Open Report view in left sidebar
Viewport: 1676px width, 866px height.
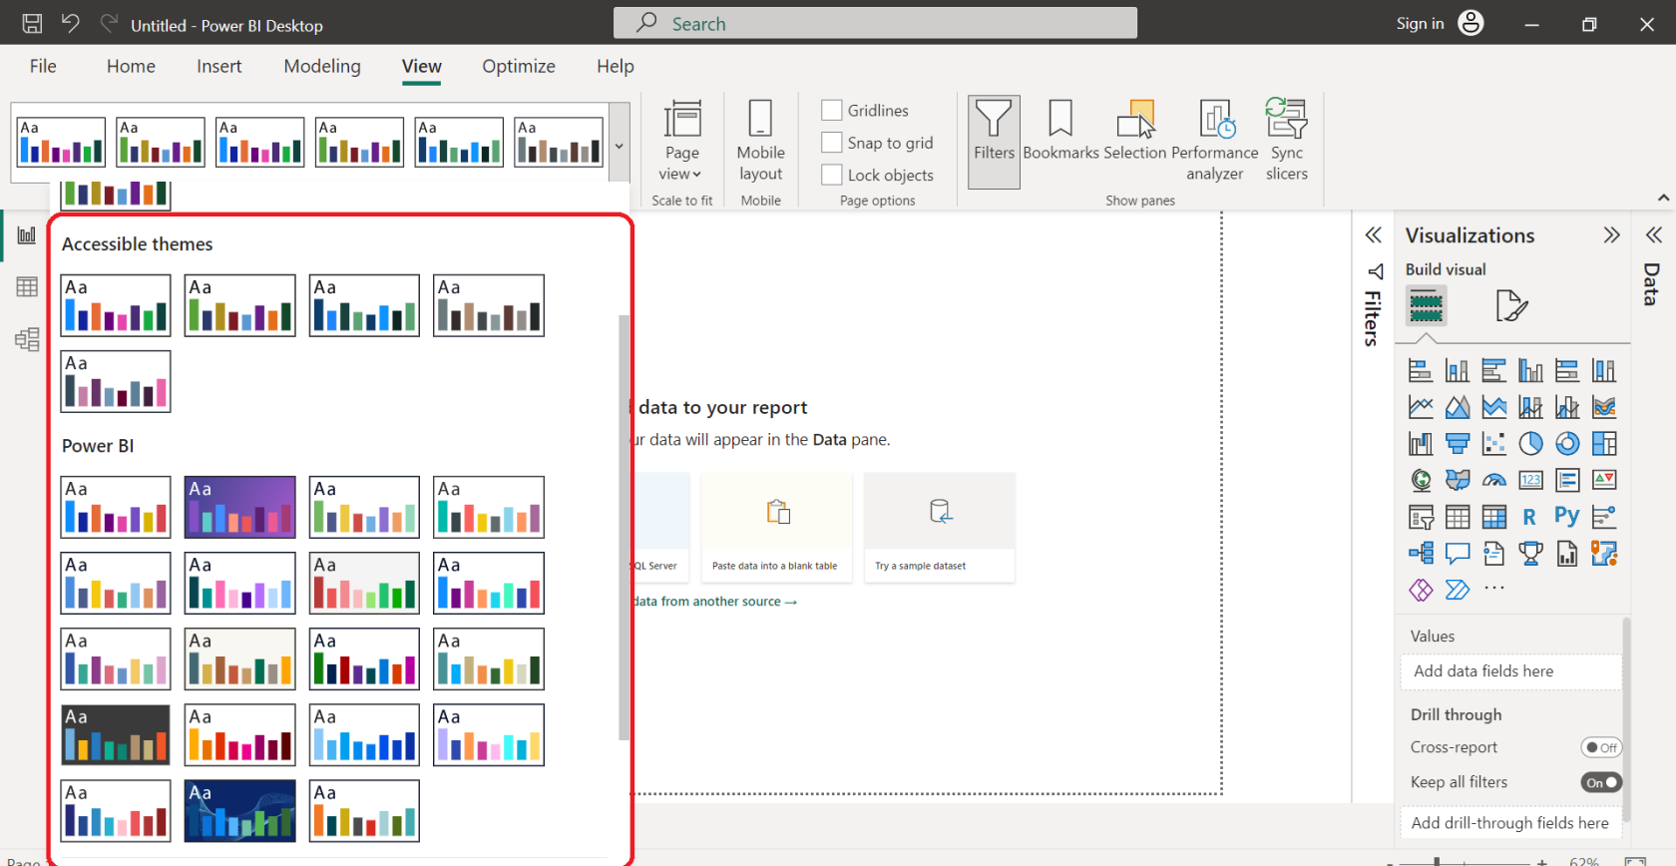(27, 235)
